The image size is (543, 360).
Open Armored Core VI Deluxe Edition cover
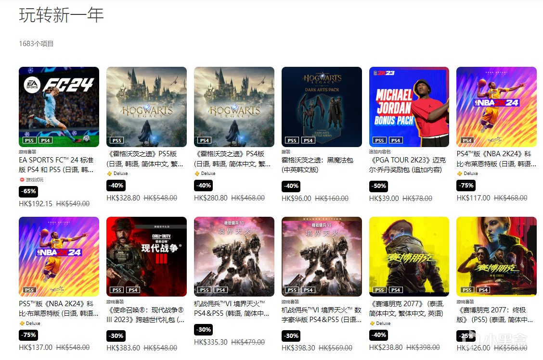click(x=322, y=257)
